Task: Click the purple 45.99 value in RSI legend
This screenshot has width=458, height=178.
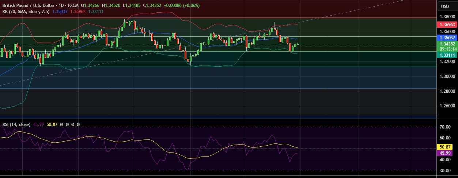Action: tap(39, 124)
